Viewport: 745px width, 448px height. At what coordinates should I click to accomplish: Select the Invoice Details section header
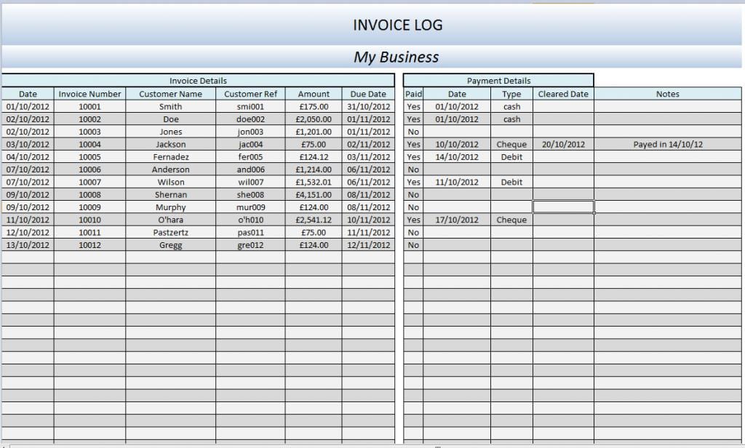(x=198, y=81)
